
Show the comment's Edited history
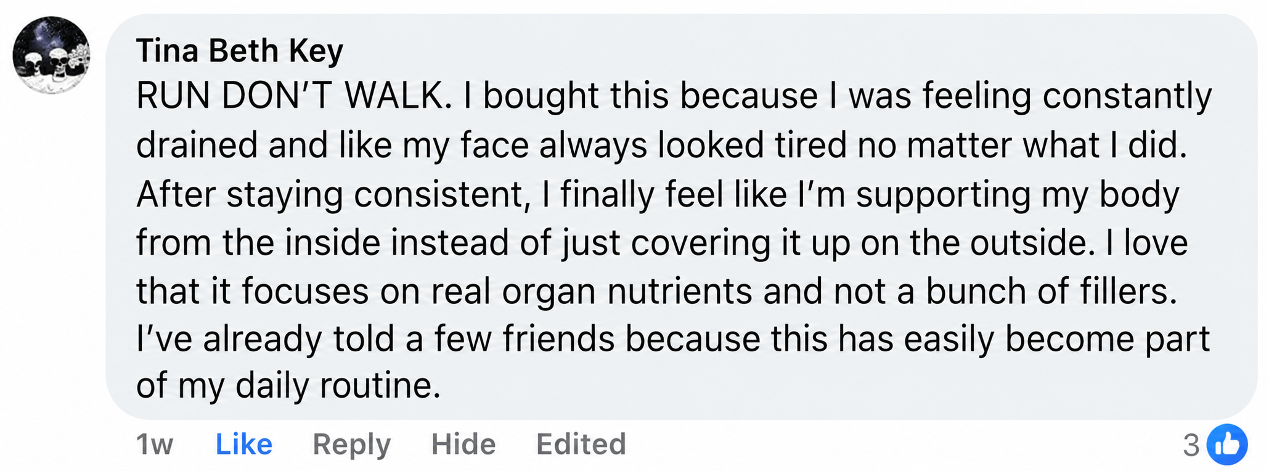581,444
